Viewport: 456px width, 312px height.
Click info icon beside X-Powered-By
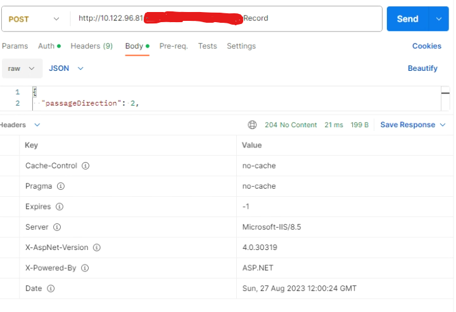(85, 268)
